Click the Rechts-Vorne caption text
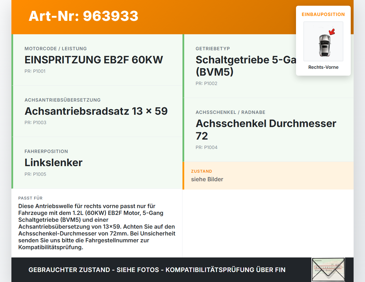 tap(323, 67)
